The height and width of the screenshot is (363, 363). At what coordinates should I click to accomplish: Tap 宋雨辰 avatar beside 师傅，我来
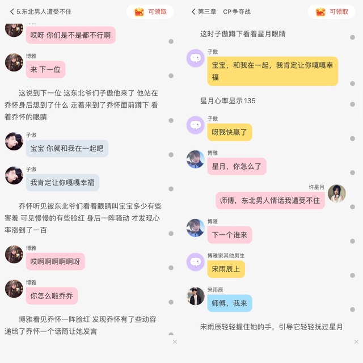196,296
